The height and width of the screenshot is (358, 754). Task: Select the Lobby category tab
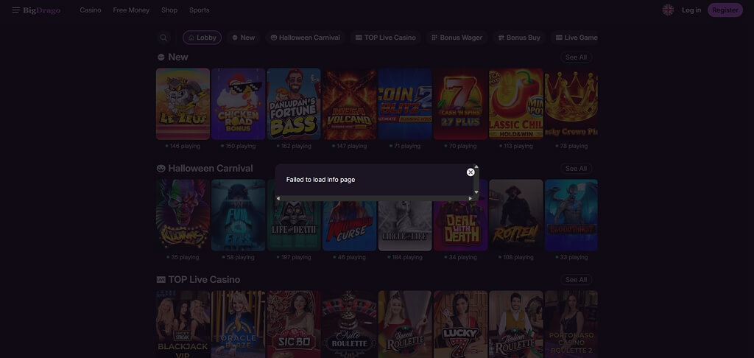click(202, 38)
